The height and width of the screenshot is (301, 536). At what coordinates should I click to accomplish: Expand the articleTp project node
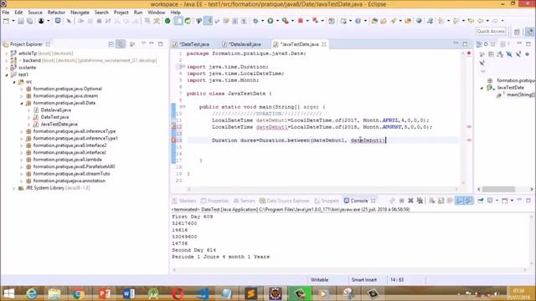[7, 54]
